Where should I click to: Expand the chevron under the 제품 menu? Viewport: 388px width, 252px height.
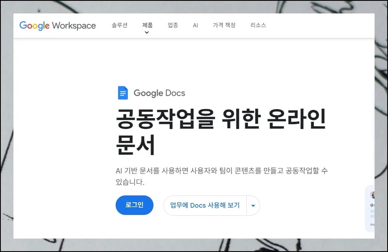147,31
